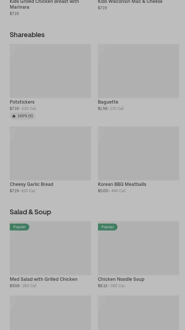
Task: Click the thumbs-up icon on Potstickers rating
Action: pyautogui.click(x=14, y=116)
